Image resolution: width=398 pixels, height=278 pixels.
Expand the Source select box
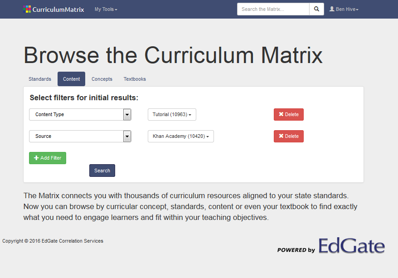point(80,137)
